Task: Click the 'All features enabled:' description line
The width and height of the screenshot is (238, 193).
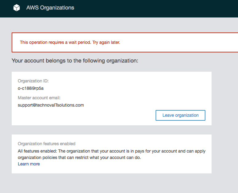Action: 111,151
